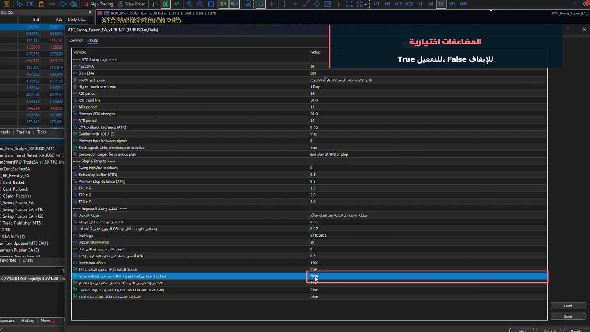Image resolution: width=590 pixels, height=332 pixels.
Task: Switch chart to M15 timeframe
Action: pos(398,4)
